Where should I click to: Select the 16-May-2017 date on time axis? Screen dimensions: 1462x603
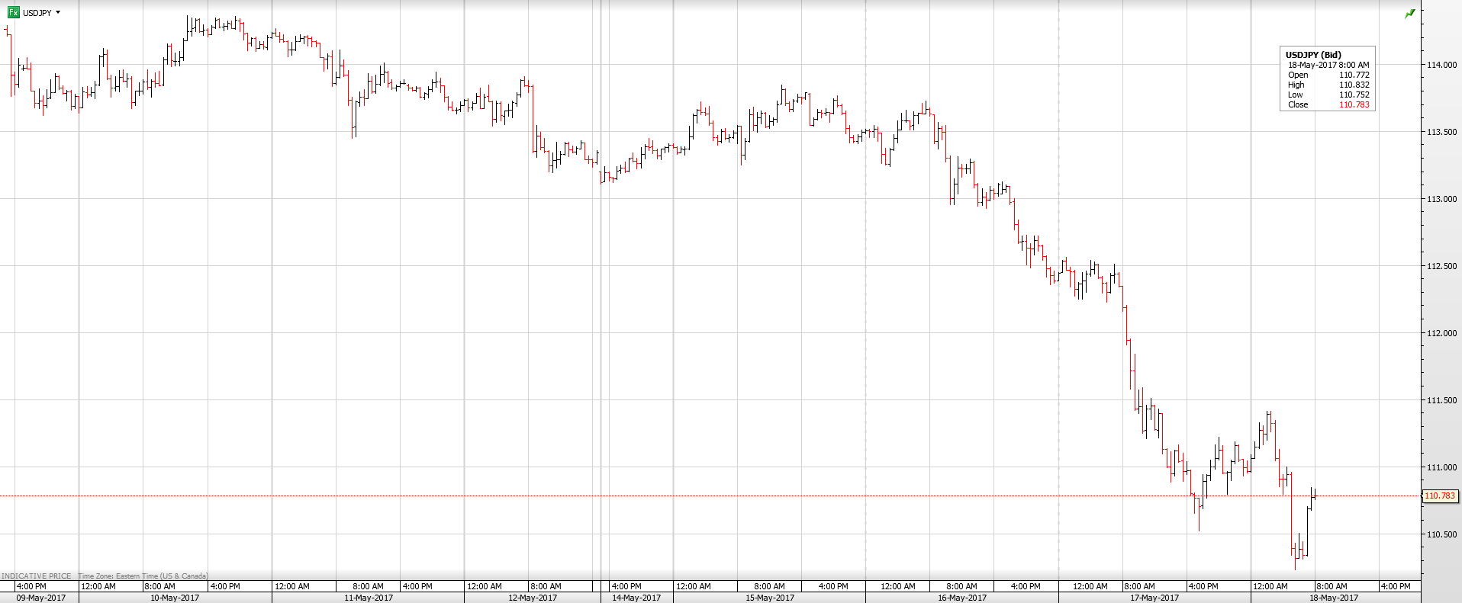pyautogui.click(x=962, y=598)
